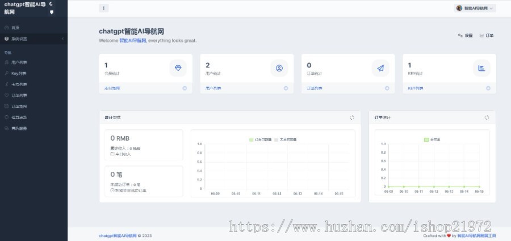The image size is (511, 241).
Task: Click the page heading chatgpt智能AI导航网
Action: click(x=131, y=32)
